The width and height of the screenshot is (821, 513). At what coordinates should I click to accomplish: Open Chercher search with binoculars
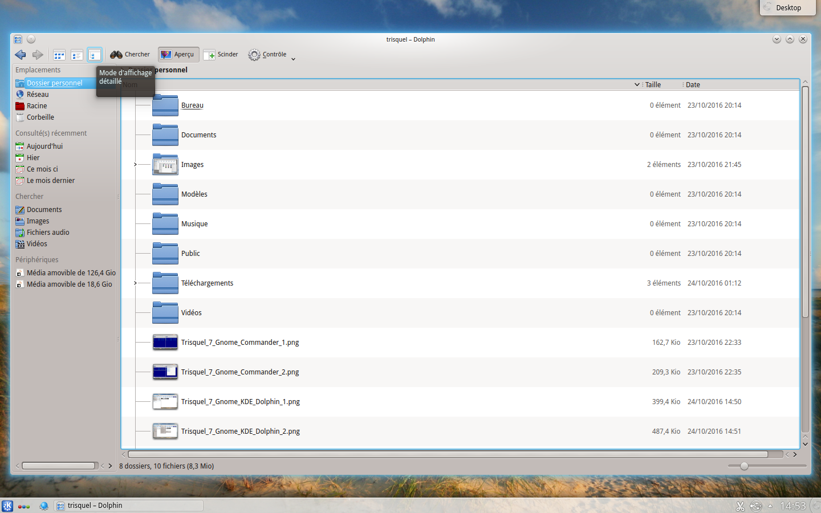coord(130,55)
